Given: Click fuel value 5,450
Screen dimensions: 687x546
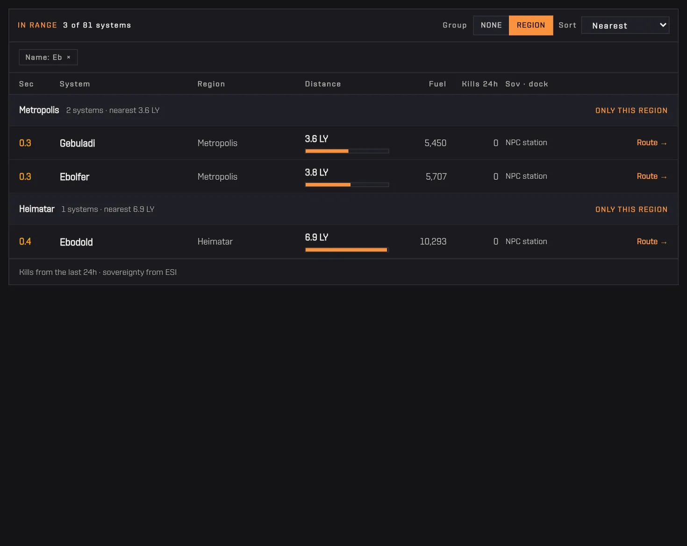Looking at the screenshot, I should [x=436, y=143].
